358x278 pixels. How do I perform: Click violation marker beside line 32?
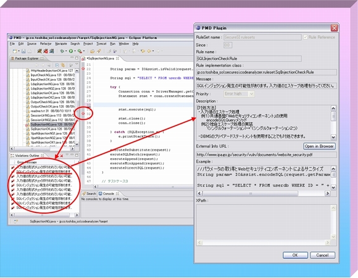click(x=83, y=114)
